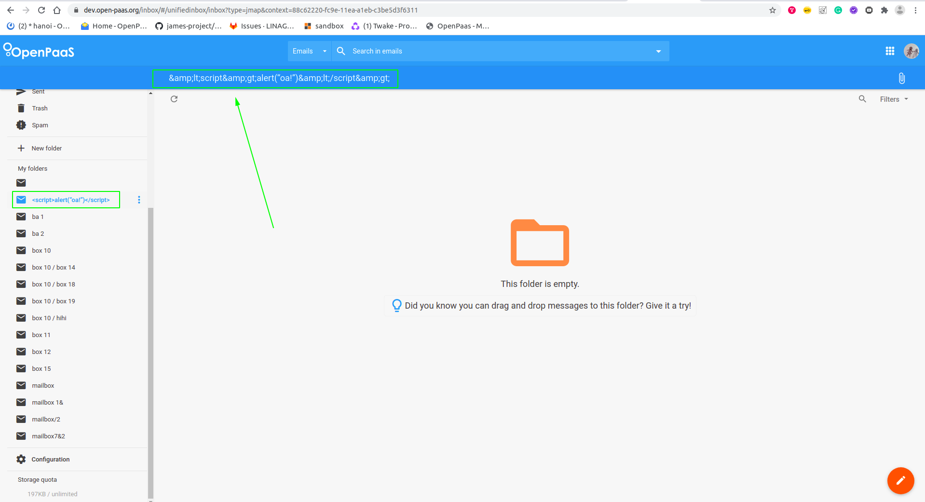The image size is (925, 502).
Task: Click New folder
Action: (46, 148)
